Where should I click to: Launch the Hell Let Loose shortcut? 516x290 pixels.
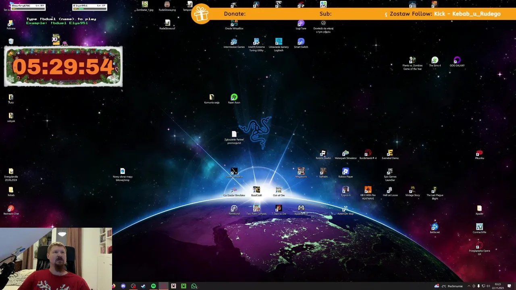[x=390, y=192]
